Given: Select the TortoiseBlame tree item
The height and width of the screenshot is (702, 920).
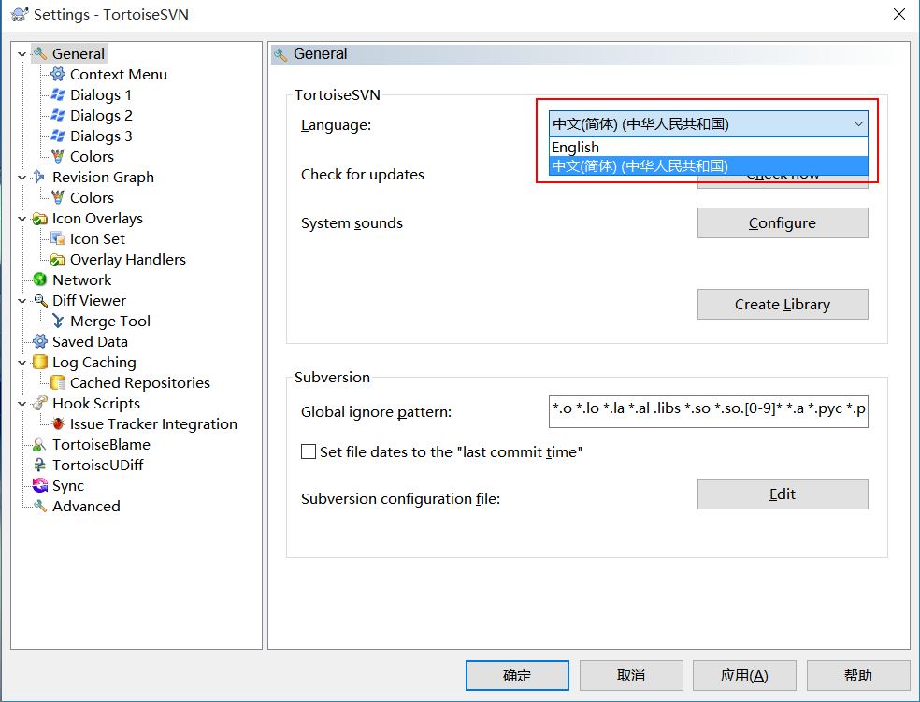Looking at the screenshot, I should [102, 445].
